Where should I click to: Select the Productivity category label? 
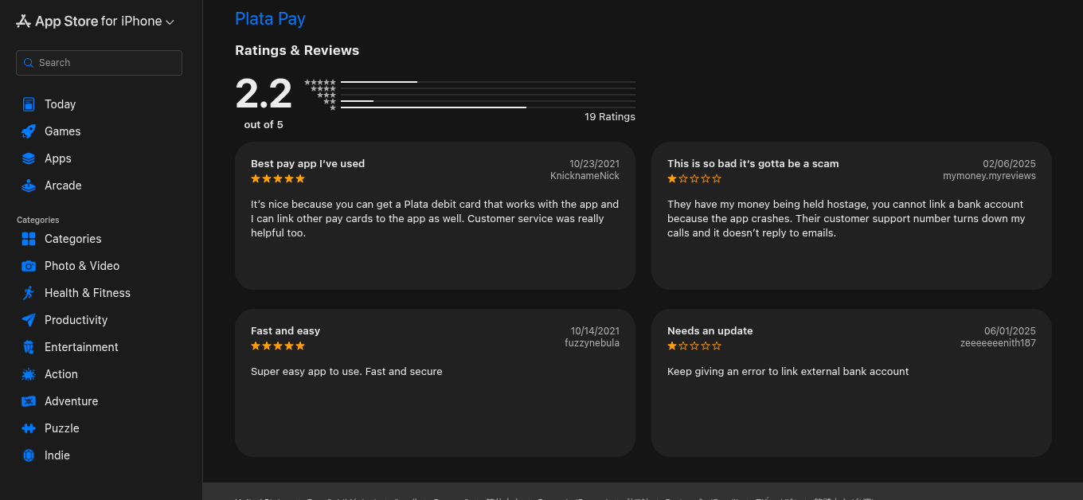point(76,320)
